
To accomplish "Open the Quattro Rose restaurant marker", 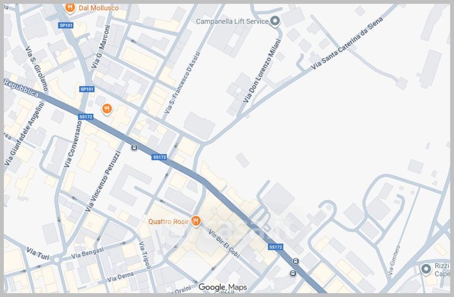I will point(196,221).
